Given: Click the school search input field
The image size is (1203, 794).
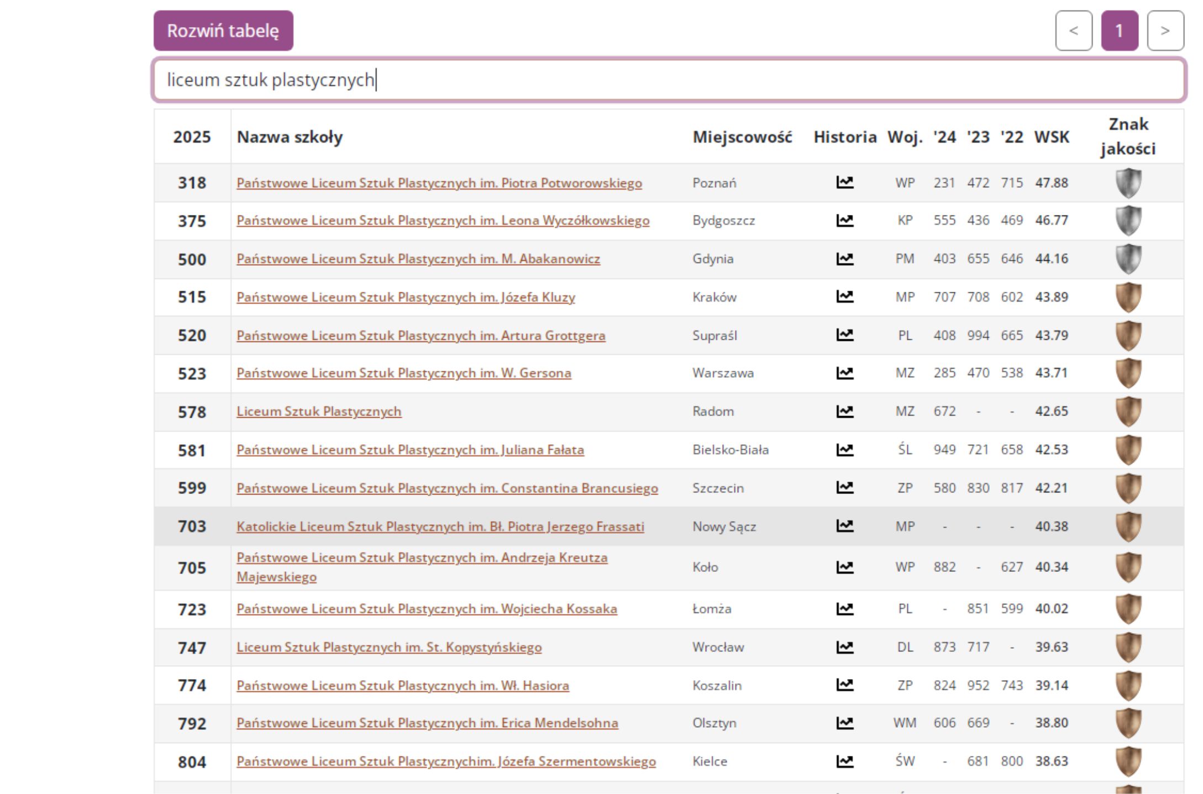Looking at the screenshot, I should [669, 80].
